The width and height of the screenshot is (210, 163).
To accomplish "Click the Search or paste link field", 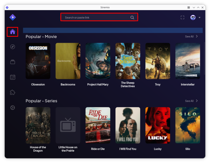I will [99, 17].
